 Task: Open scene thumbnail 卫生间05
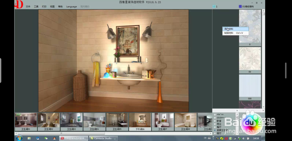pyautogui.click(x=117, y=122)
